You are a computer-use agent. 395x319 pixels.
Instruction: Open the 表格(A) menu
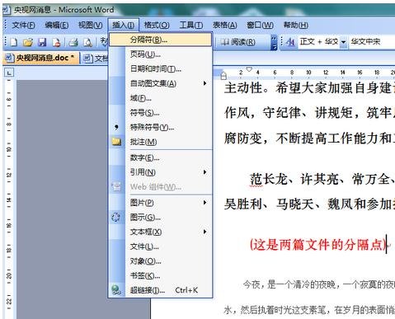click(x=224, y=26)
